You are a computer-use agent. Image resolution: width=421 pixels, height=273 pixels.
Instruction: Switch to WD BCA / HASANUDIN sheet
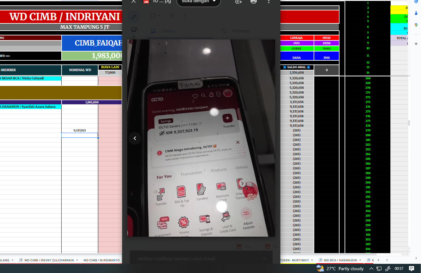pos(340,260)
